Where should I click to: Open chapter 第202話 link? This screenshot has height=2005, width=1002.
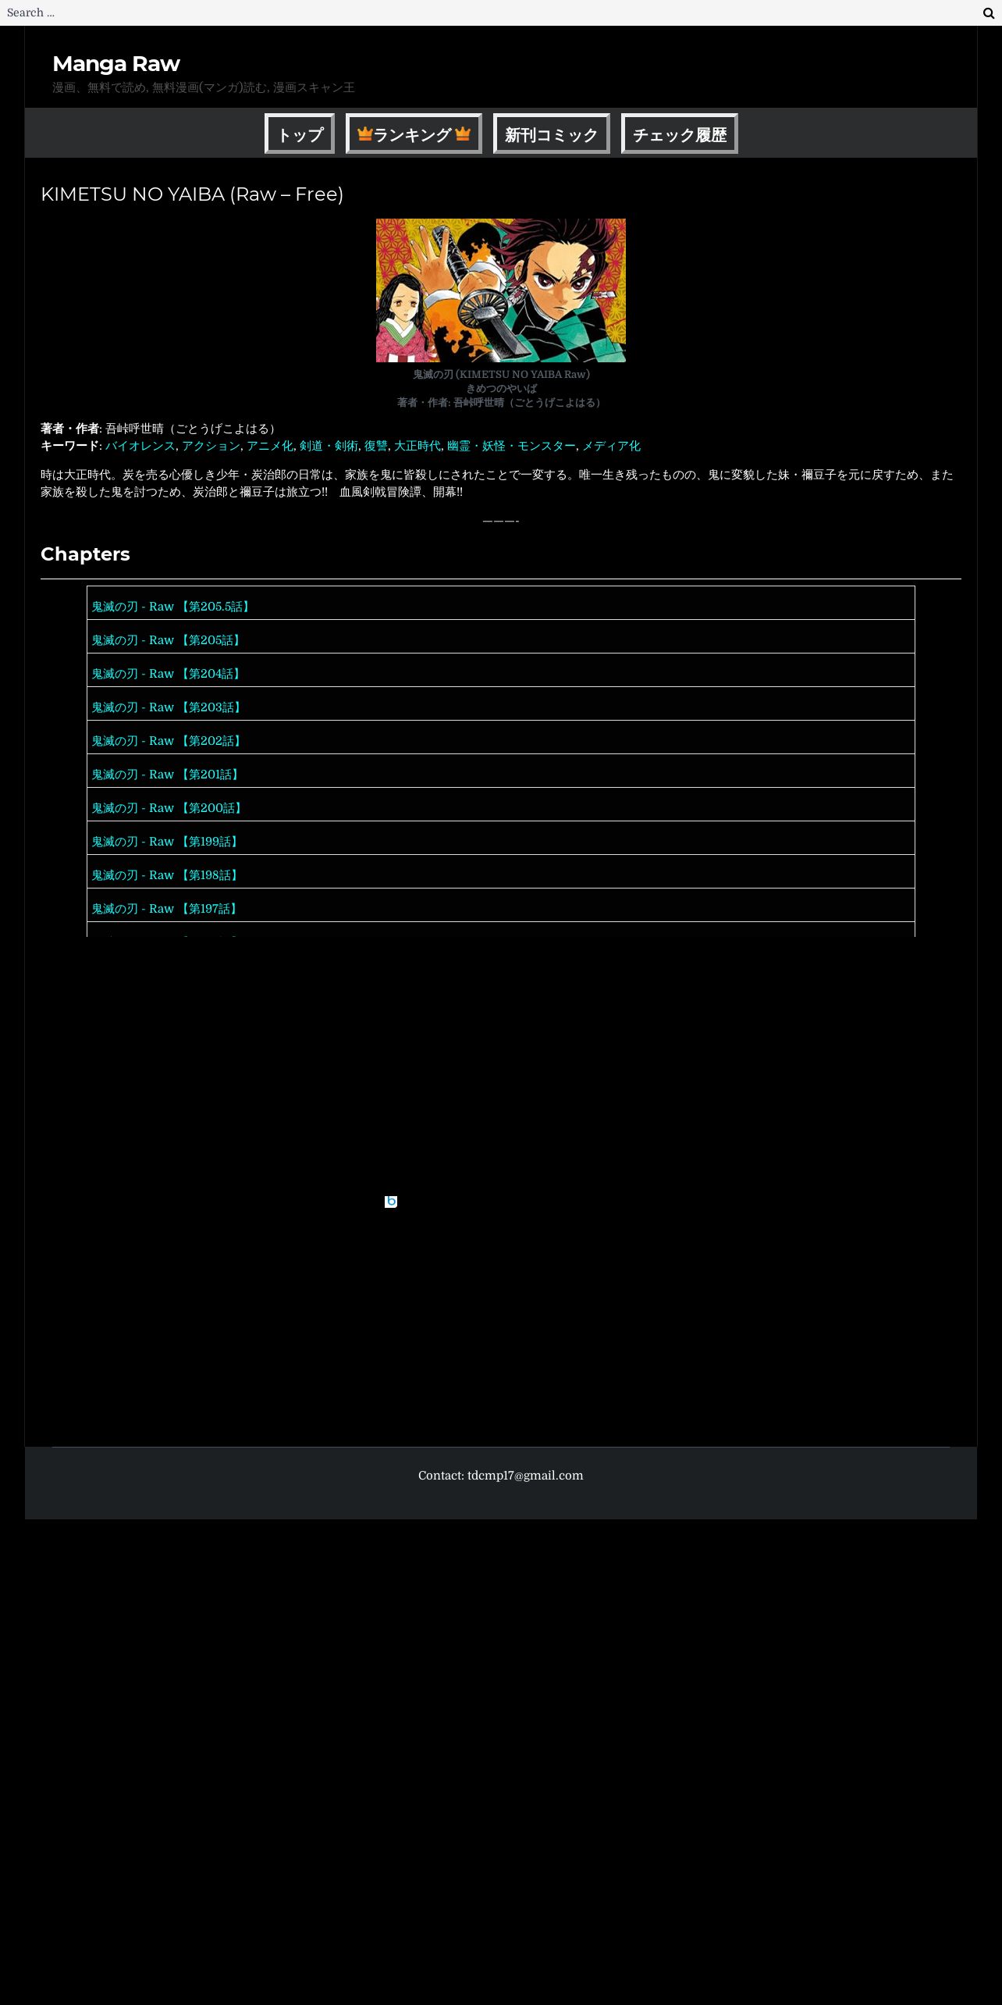168,741
